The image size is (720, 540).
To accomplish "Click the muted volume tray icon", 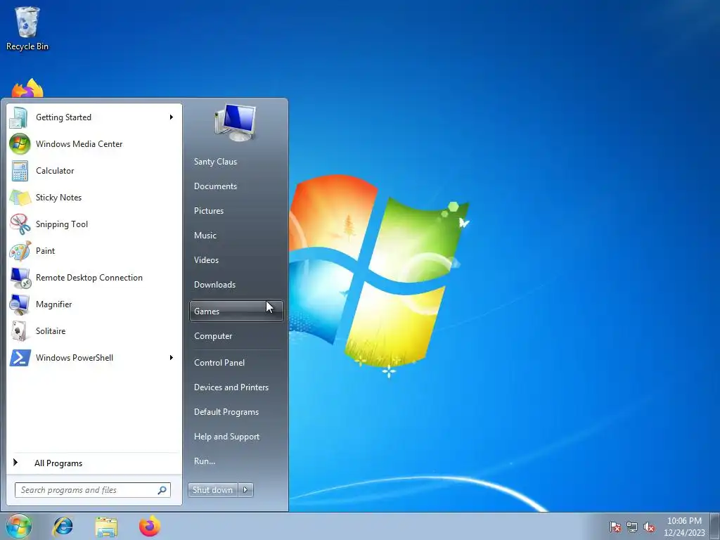I will (649, 527).
